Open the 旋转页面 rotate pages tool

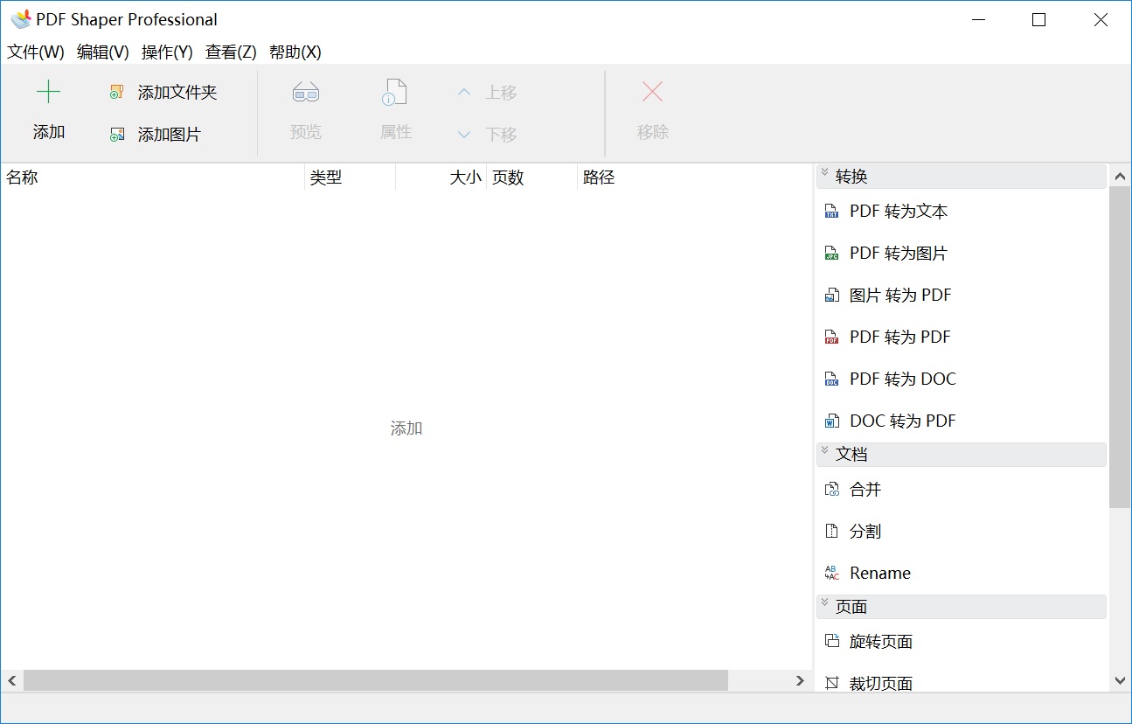[x=880, y=642]
